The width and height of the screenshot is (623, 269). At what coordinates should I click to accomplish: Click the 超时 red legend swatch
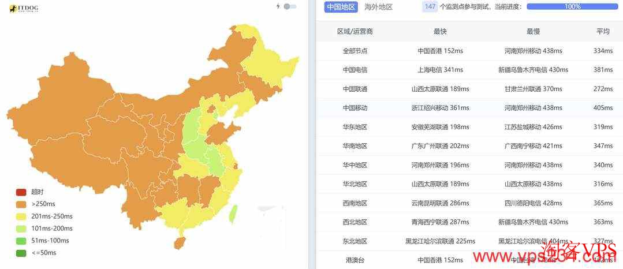point(21,192)
